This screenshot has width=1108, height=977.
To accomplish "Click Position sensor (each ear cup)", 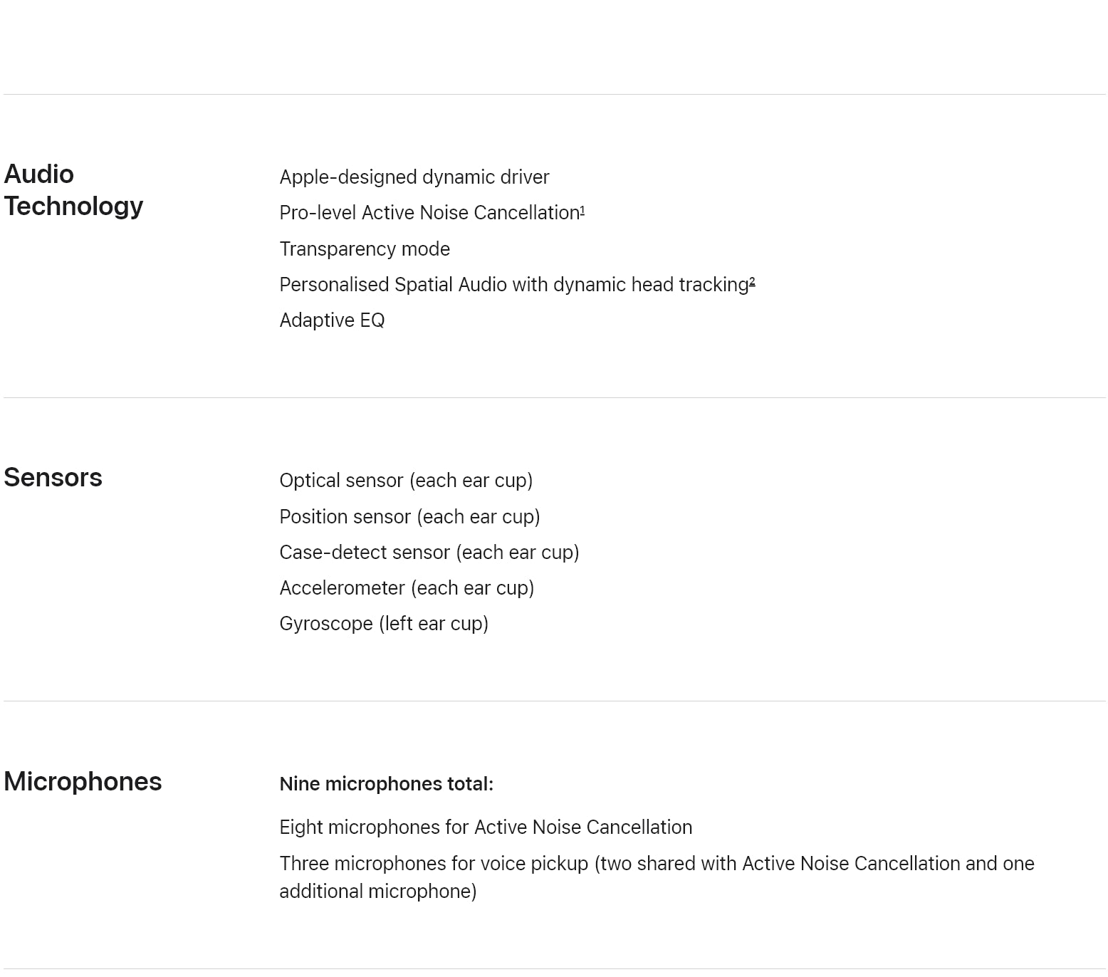I will click(x=409, y=517).
